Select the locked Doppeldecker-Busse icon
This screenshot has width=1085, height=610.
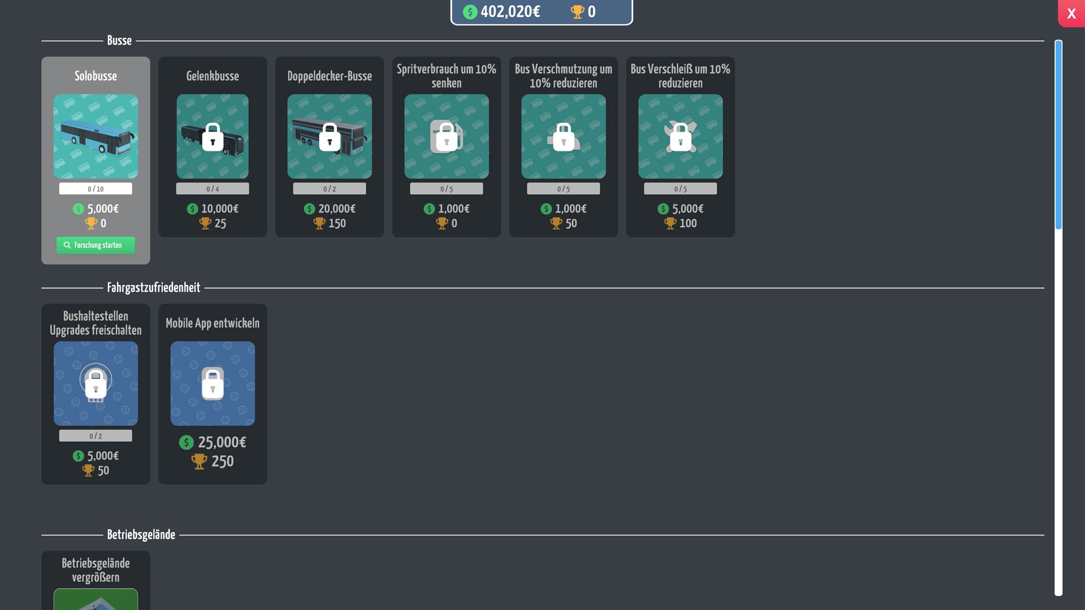tap(329, 136)
